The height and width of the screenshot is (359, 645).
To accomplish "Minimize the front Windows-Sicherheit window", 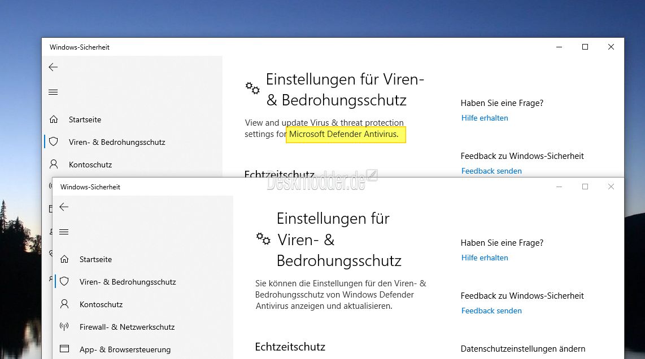I will click(559, 187).
